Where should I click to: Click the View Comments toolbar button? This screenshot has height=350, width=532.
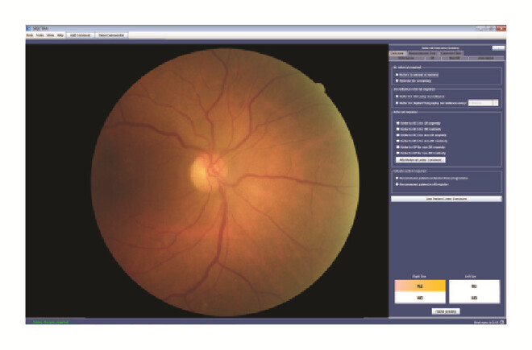pos(111,35)
